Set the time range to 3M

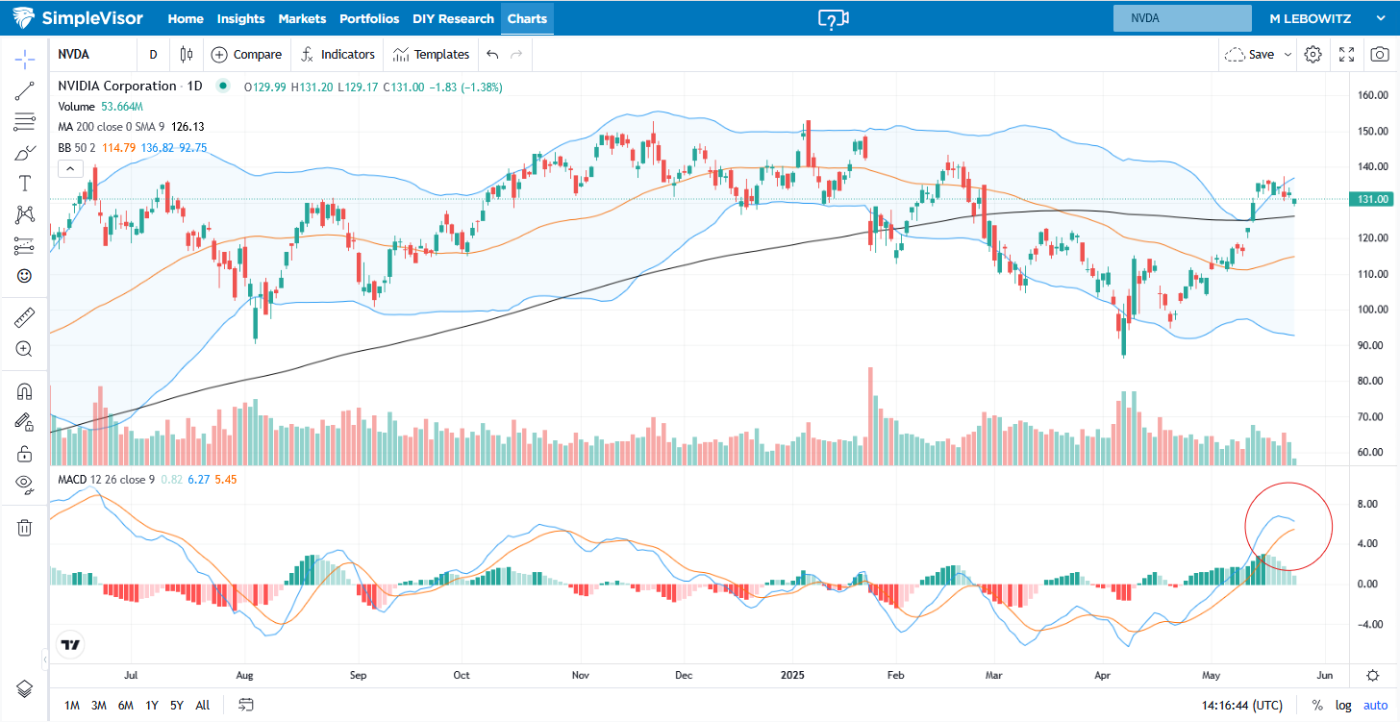pos(99,705)
